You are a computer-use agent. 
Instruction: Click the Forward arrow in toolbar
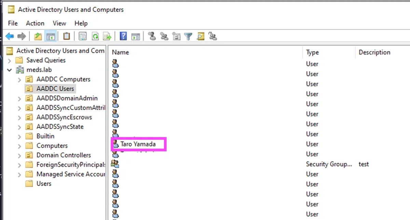click(22, 36)
